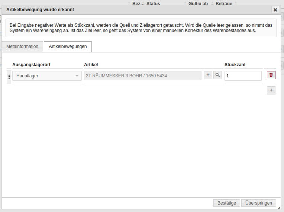
Task: Click the Artikel column heading
Action: point(91,65)
